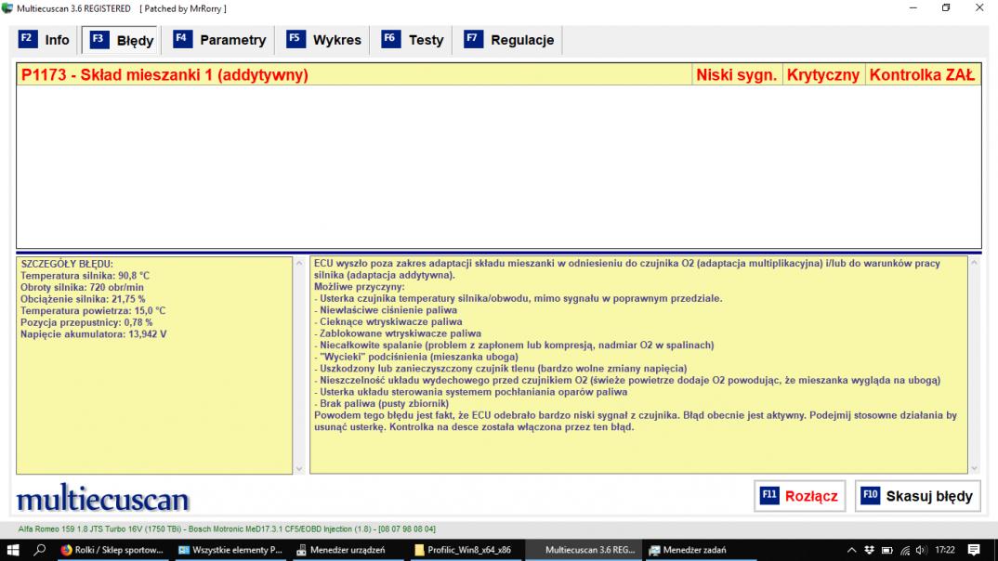Open Profilic_Win8_x64_x86 folder from taskbar
The image size is (998, 561).
coord(464,550)
